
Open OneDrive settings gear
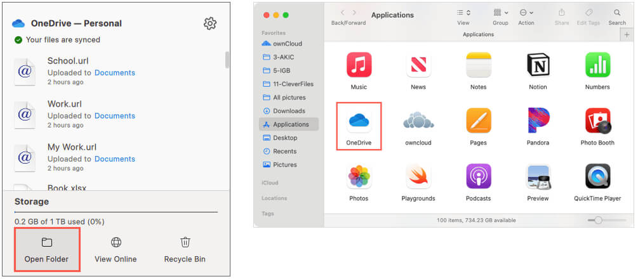[210, 23]
